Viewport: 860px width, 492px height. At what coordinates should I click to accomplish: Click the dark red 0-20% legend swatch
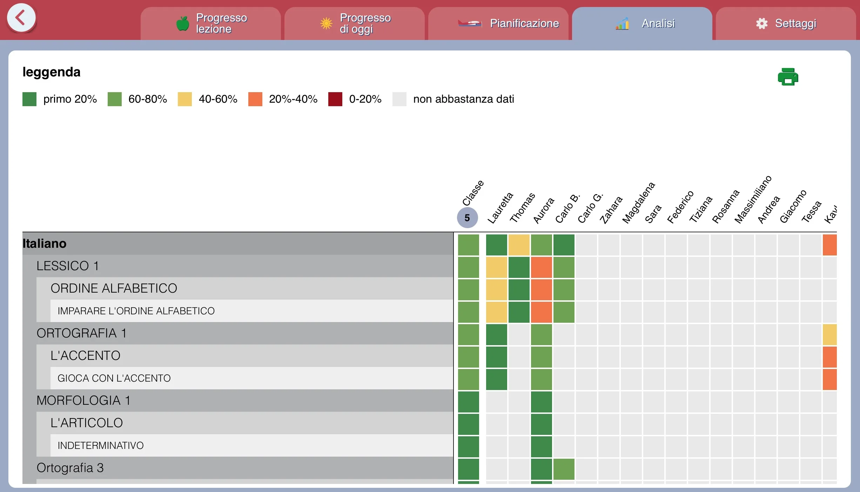tap(335, 99)
